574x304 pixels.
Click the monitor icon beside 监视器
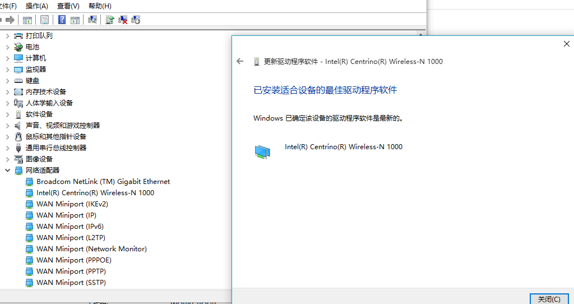[18, 70]
